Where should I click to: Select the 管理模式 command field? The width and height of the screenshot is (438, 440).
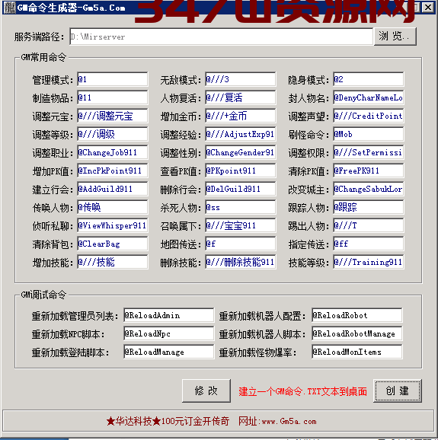coord(112,79)
